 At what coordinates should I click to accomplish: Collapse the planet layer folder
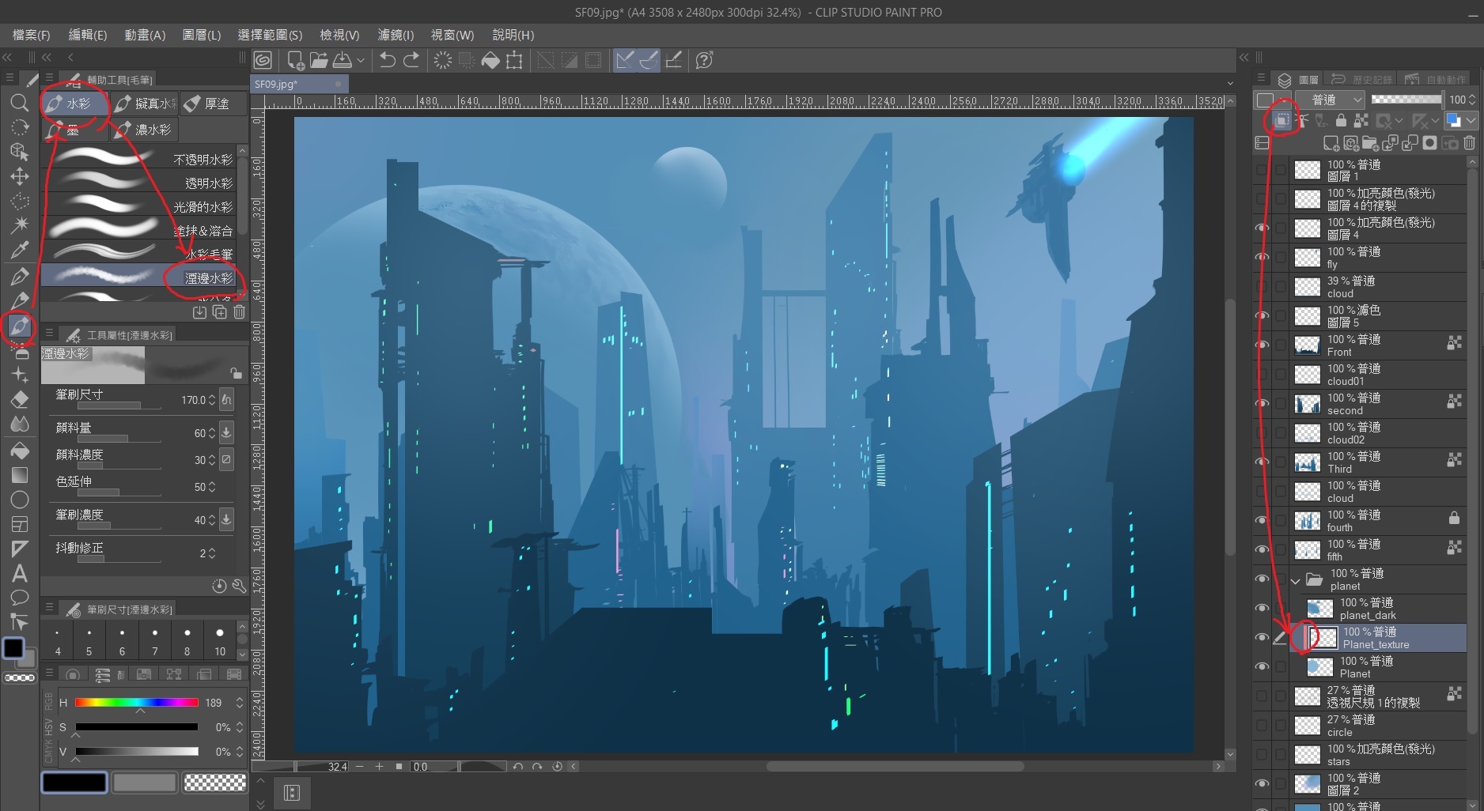[1295, 580]
